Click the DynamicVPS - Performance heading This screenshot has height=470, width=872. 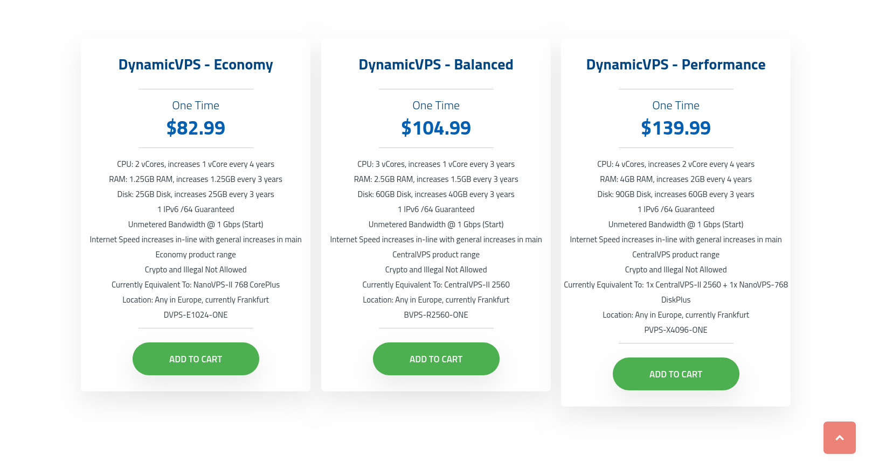(x=676, y=65)
